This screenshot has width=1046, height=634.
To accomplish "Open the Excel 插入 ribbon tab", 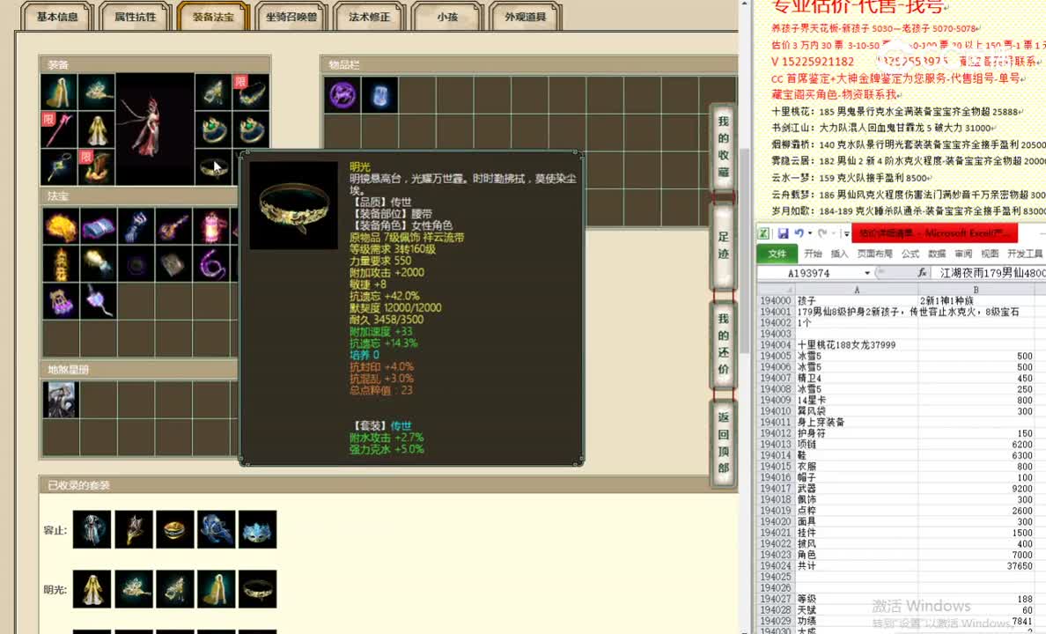I will (839, 254).
